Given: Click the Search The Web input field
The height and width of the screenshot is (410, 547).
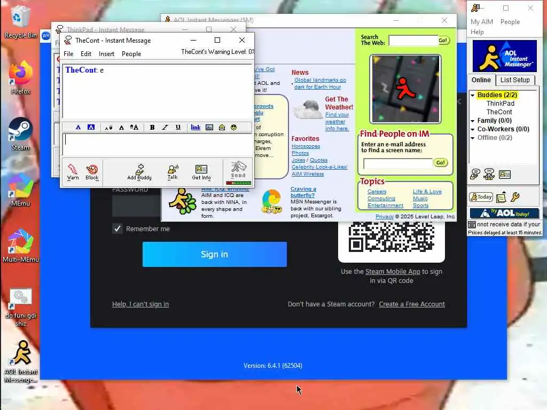Looking at the screenshot, I should click(x=413, y=41).
